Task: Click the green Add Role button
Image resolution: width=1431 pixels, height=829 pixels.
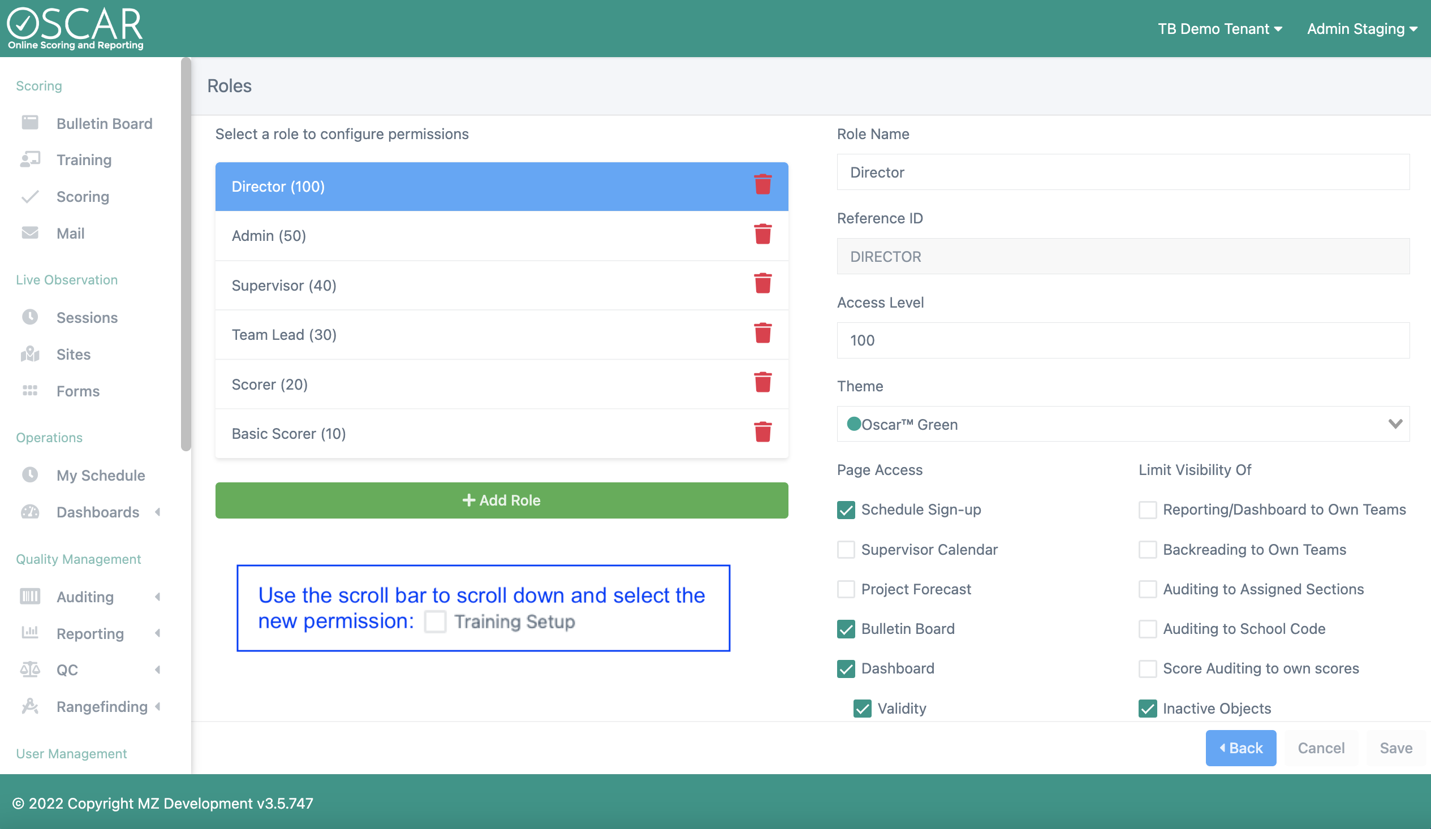Action: pyautogui.click(x=502, y=500)
